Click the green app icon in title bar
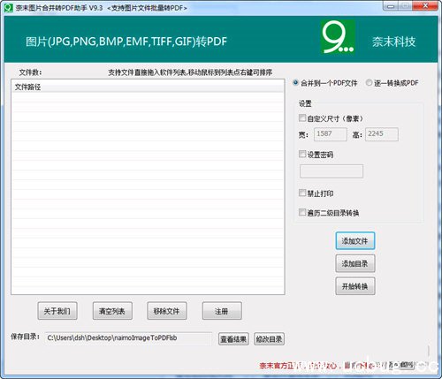This screenshot has width=442, height=379. click(x=9, y=8)
